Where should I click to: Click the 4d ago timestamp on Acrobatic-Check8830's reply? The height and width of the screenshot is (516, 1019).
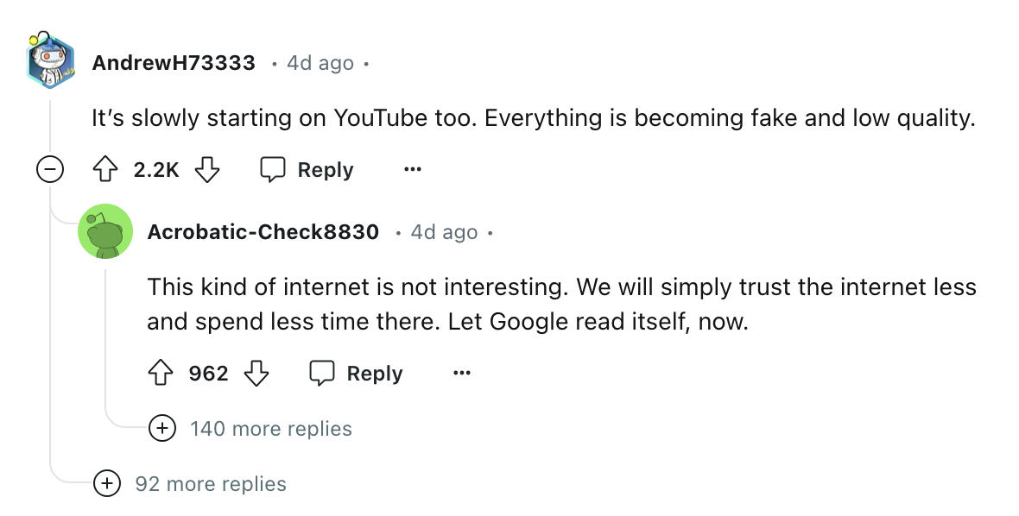pos(444,232)
